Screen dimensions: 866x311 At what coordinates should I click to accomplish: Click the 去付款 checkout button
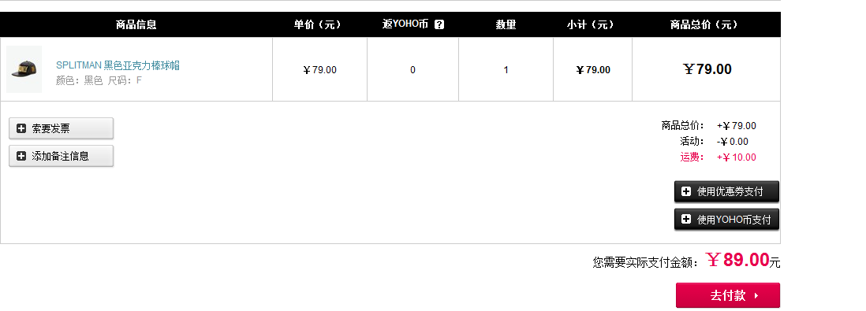(728, 295)
